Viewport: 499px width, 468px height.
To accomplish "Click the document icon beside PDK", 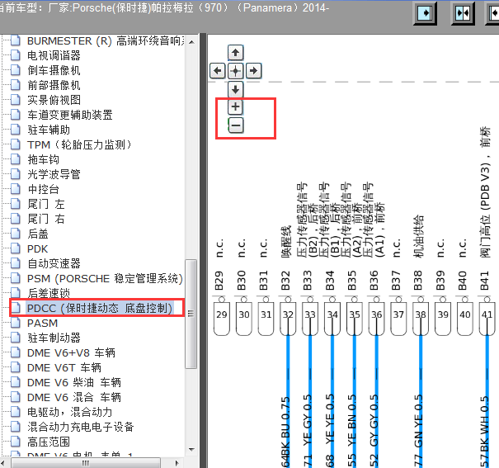I will click(x=16, y=248).
